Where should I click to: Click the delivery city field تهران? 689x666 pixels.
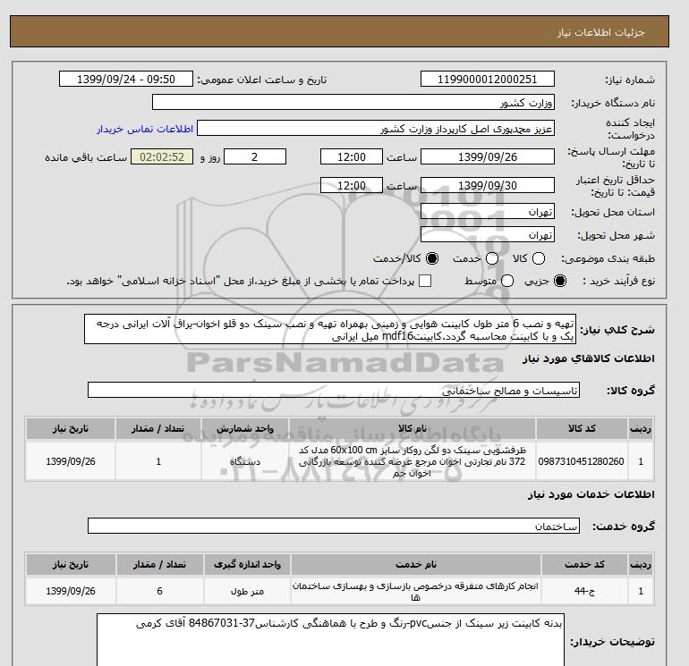click(488, 235)
